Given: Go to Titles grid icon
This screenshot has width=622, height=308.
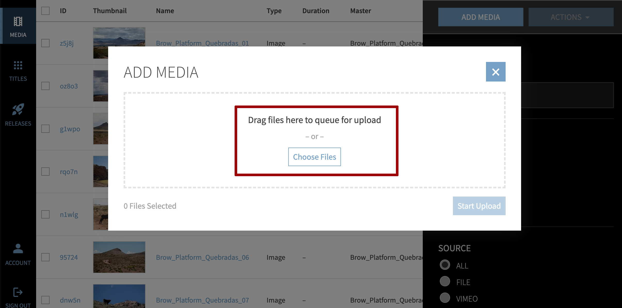Looking at the screenshot, I should click(x=18, y=66).
